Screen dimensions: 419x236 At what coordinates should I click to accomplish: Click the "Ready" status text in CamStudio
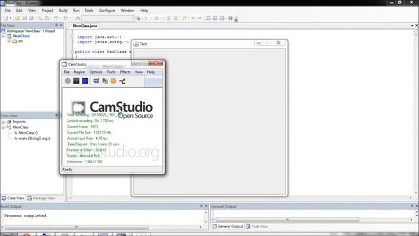[x=67, y=169]
